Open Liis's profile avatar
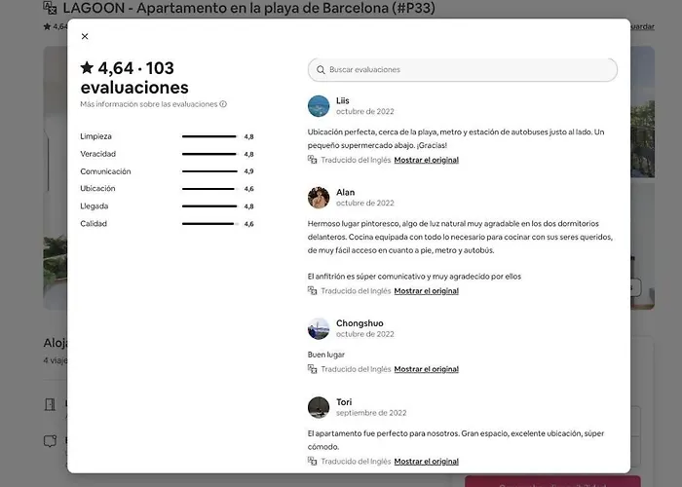Viewport: 682px width, 487px height. [319, 106]
